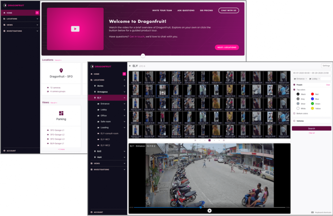Expand Investigations in the back window sidebar
Image resolution: width=333 pixels, height=216 pixels.
click(x=37, y=31)
